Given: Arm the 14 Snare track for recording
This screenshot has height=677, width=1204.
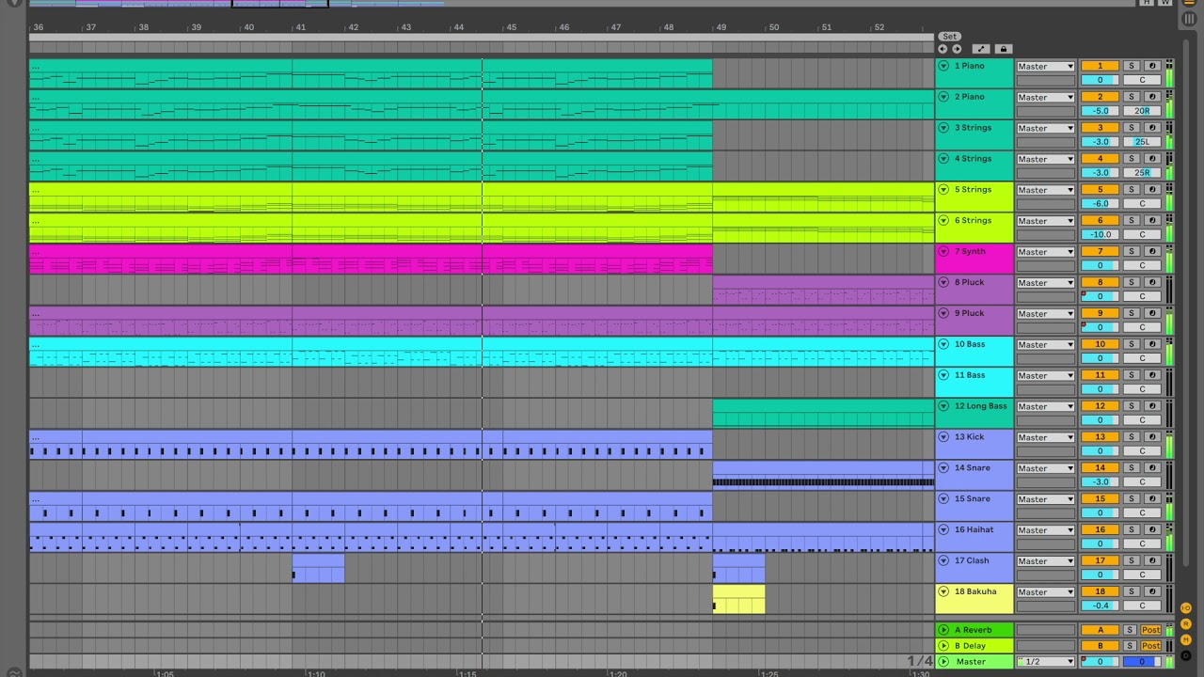Looking at the screenshot, I should click(x=1151, y=468).
